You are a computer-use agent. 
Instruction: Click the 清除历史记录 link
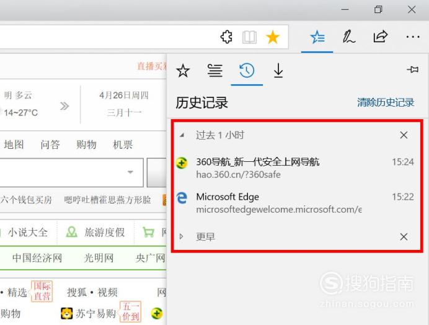386,102
